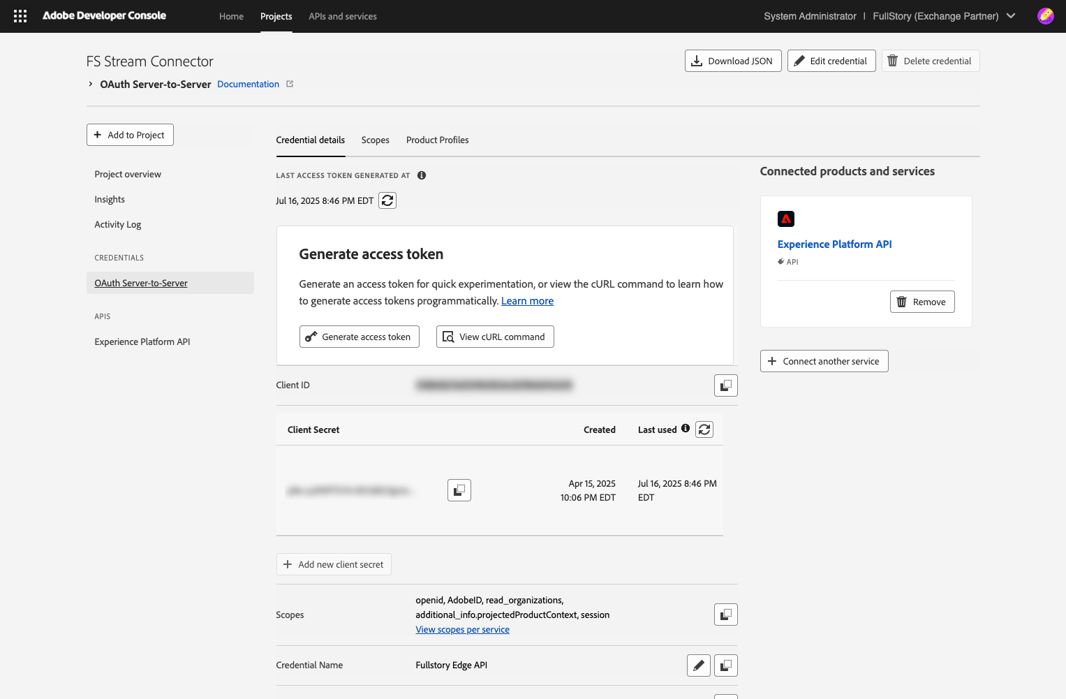Switch to the Product Profiles tab
The width and height of the screenshot is (1066, 699).
tap(438, 140)
